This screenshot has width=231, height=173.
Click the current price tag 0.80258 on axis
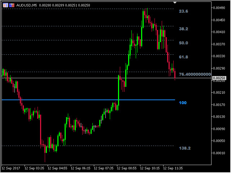[219, 78]
